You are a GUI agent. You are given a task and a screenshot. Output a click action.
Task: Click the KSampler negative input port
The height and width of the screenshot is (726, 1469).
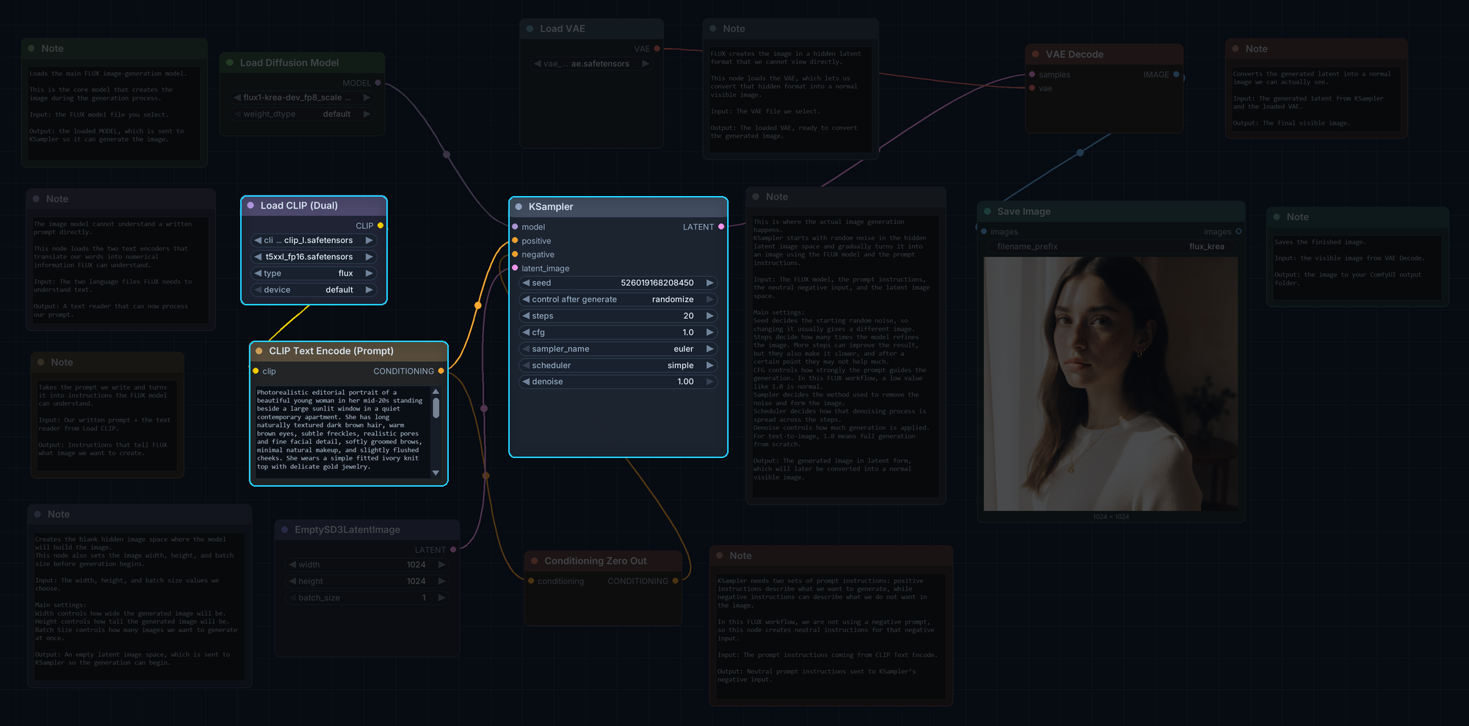point(515,255)
